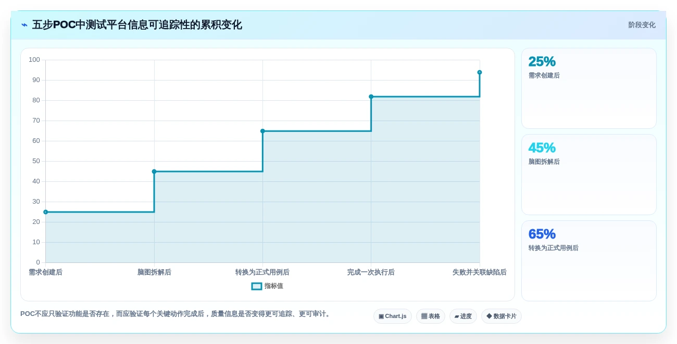Click the data point at 转换为正式用例后
Image resolution: width=677 pixels, height=344 pixels.
[x=262, y=131]
